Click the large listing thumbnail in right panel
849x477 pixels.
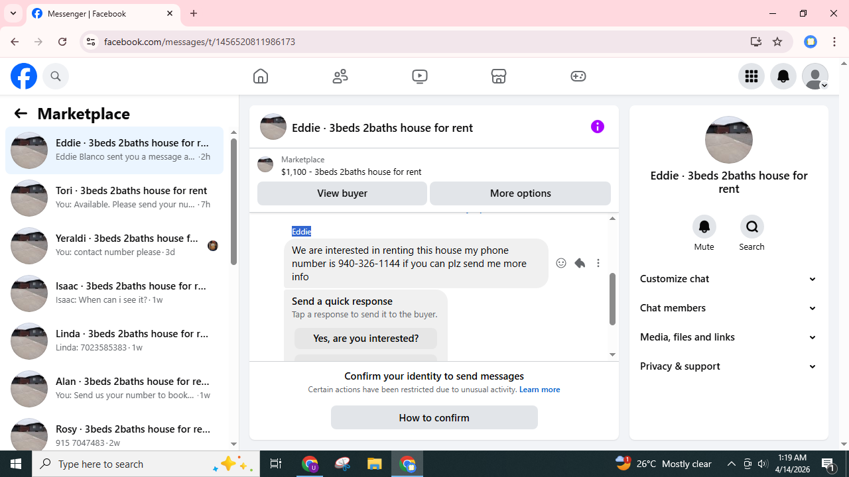pos(729,140)
